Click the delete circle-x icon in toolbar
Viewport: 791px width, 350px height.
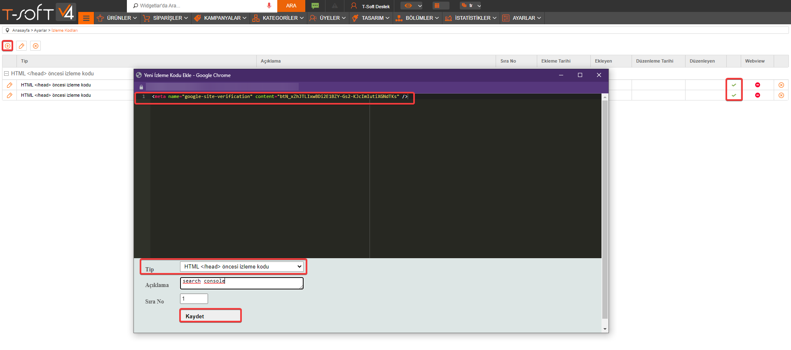(36, 46)
